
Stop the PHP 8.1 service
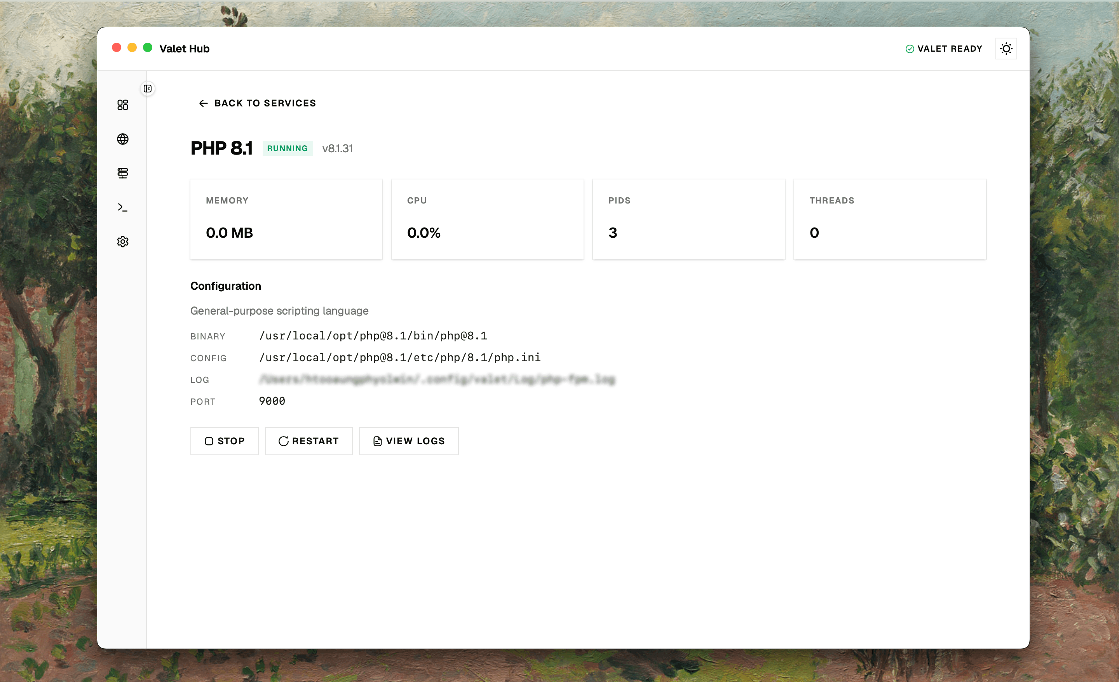pos(224,441)
